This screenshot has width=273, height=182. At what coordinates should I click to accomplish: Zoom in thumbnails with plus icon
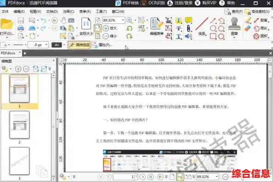18,69
